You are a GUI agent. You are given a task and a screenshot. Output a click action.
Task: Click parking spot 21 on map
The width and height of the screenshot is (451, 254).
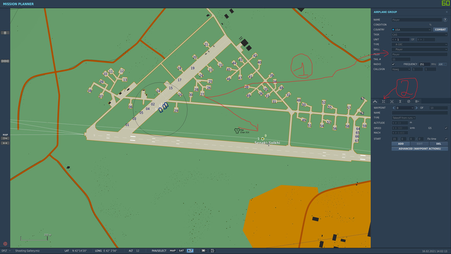click(x=206, y=44)
